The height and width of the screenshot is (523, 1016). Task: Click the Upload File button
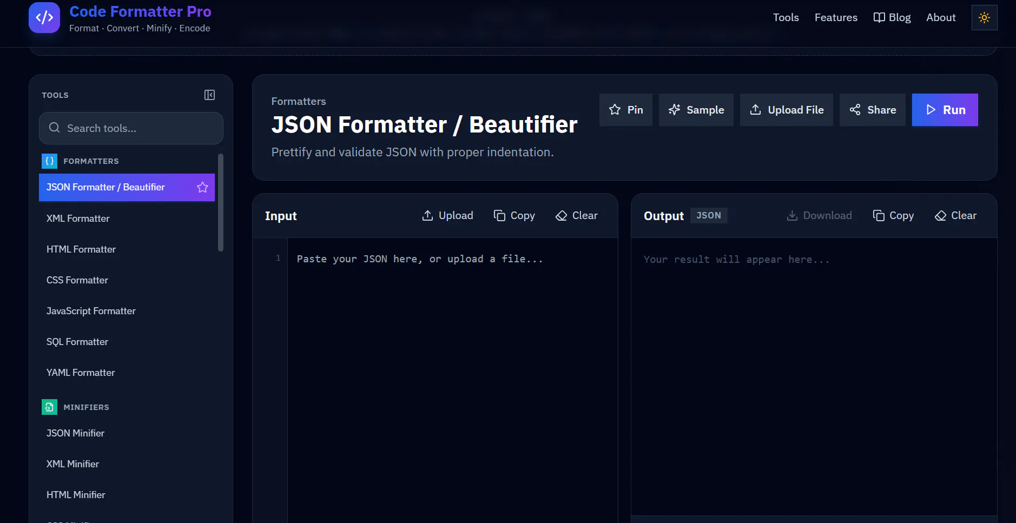tap(786, 110)
